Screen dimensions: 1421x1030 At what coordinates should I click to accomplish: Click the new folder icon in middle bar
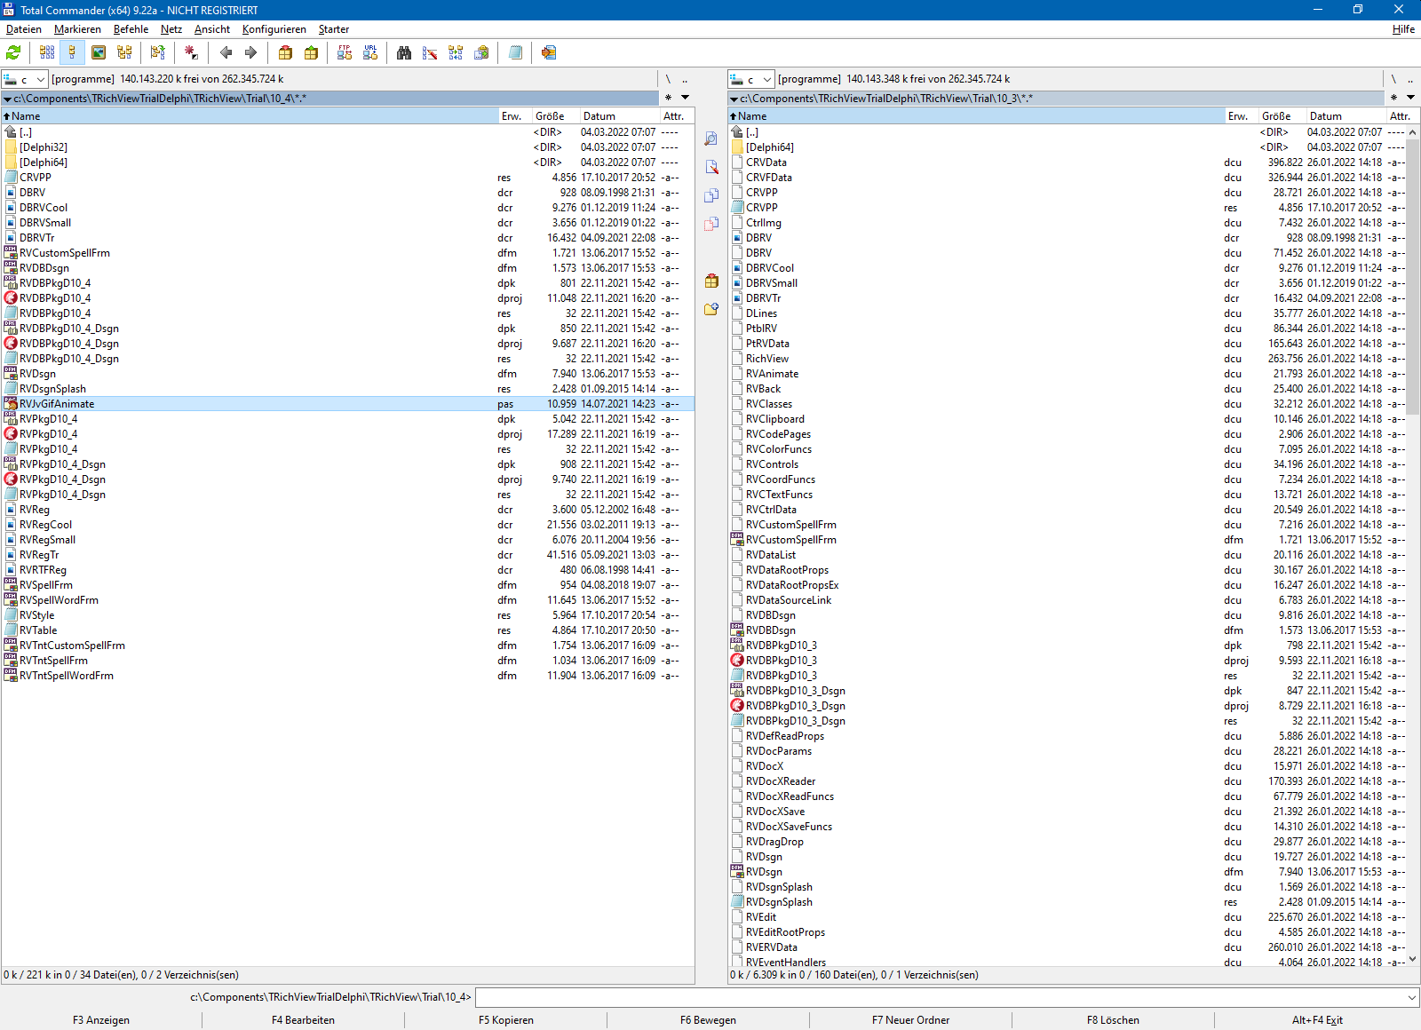[711, 309]
